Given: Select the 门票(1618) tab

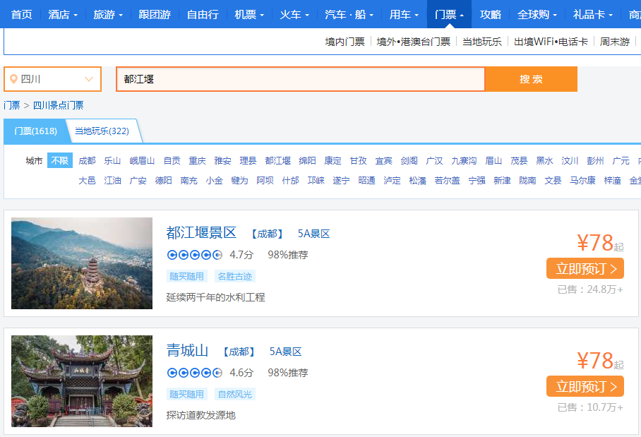Looking at the screenshot, I should pos(36,131).
